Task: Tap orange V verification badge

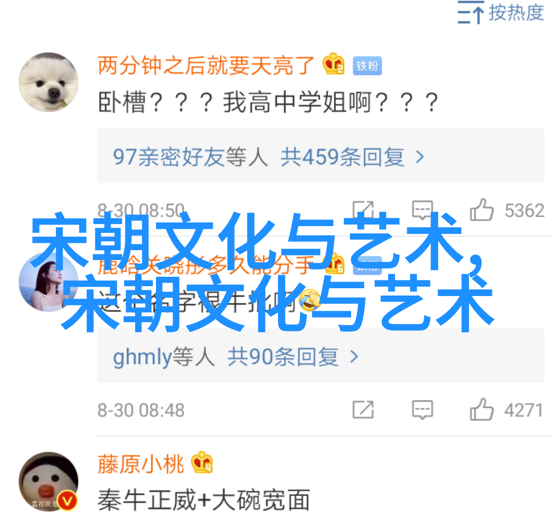Action: coord(67,501)
